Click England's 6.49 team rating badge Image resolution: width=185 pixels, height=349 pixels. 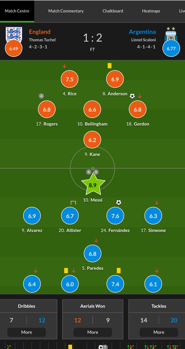pyautogui.click(x=14, y=48)
